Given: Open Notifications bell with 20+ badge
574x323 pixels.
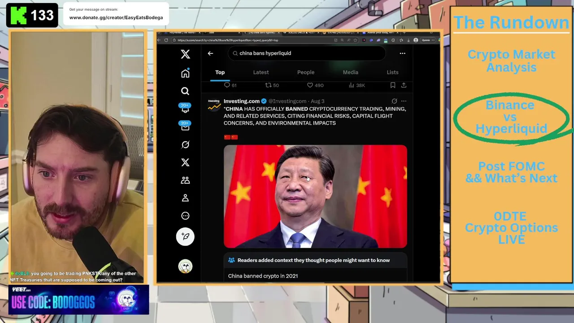Looking at the screenshot, I should click(185, 109).
